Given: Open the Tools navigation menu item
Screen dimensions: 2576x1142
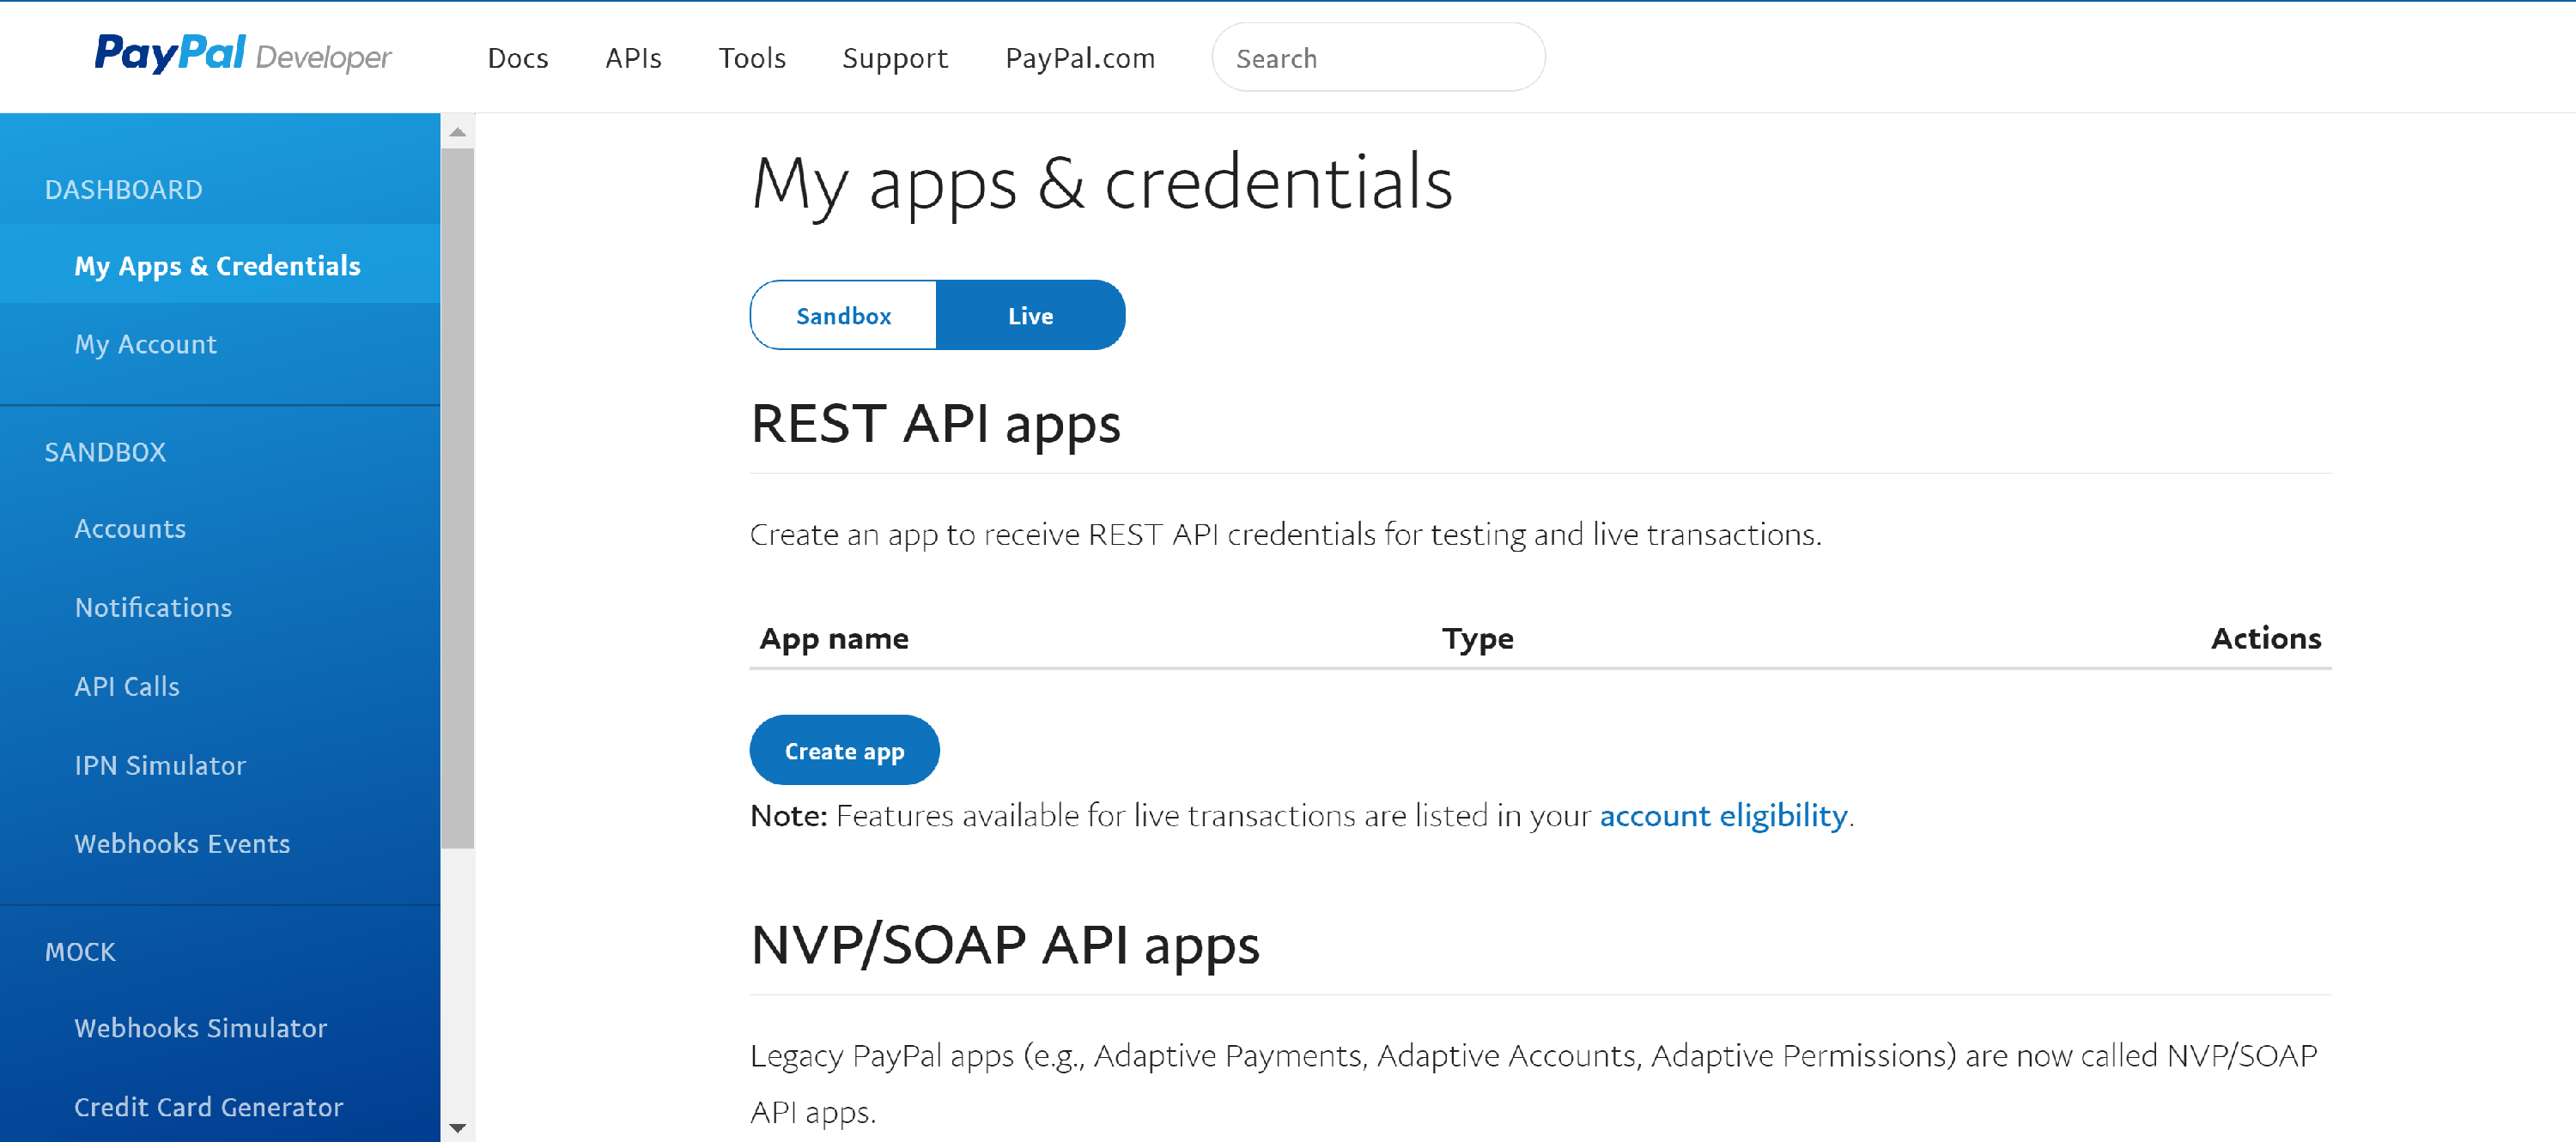Looking at the screenshot, I should 750,57.
